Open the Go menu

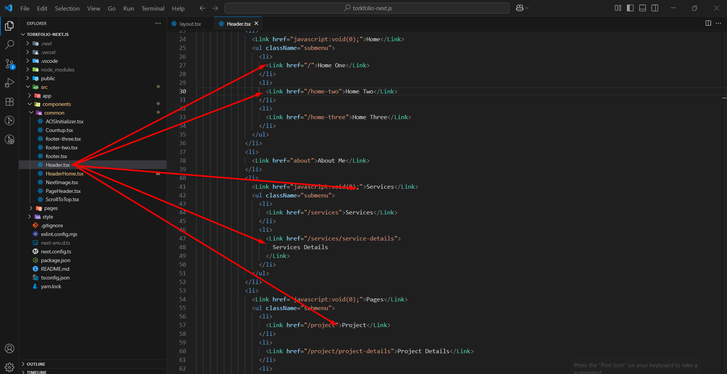click(112, 8)
